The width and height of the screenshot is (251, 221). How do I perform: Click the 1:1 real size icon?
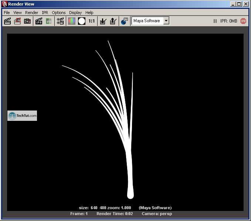click(91, 21)
